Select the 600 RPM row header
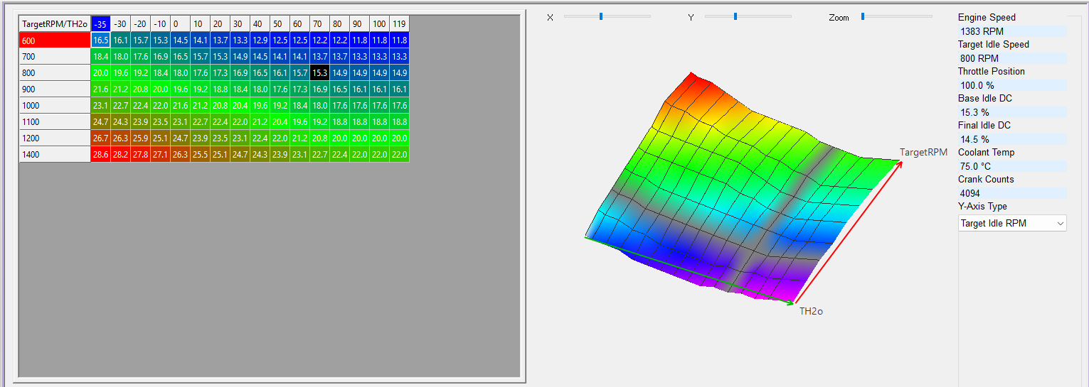The width and height of the screenshot is (1089, 387). point(55,40)
